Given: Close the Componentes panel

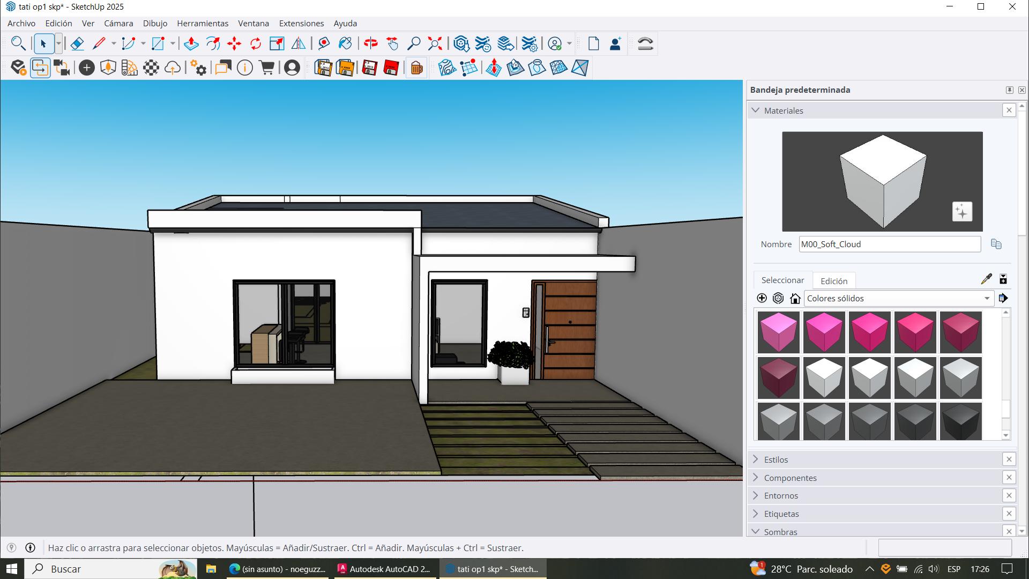Looking at the screenshot, I should pyautogui.click(x=1009, y=478).
